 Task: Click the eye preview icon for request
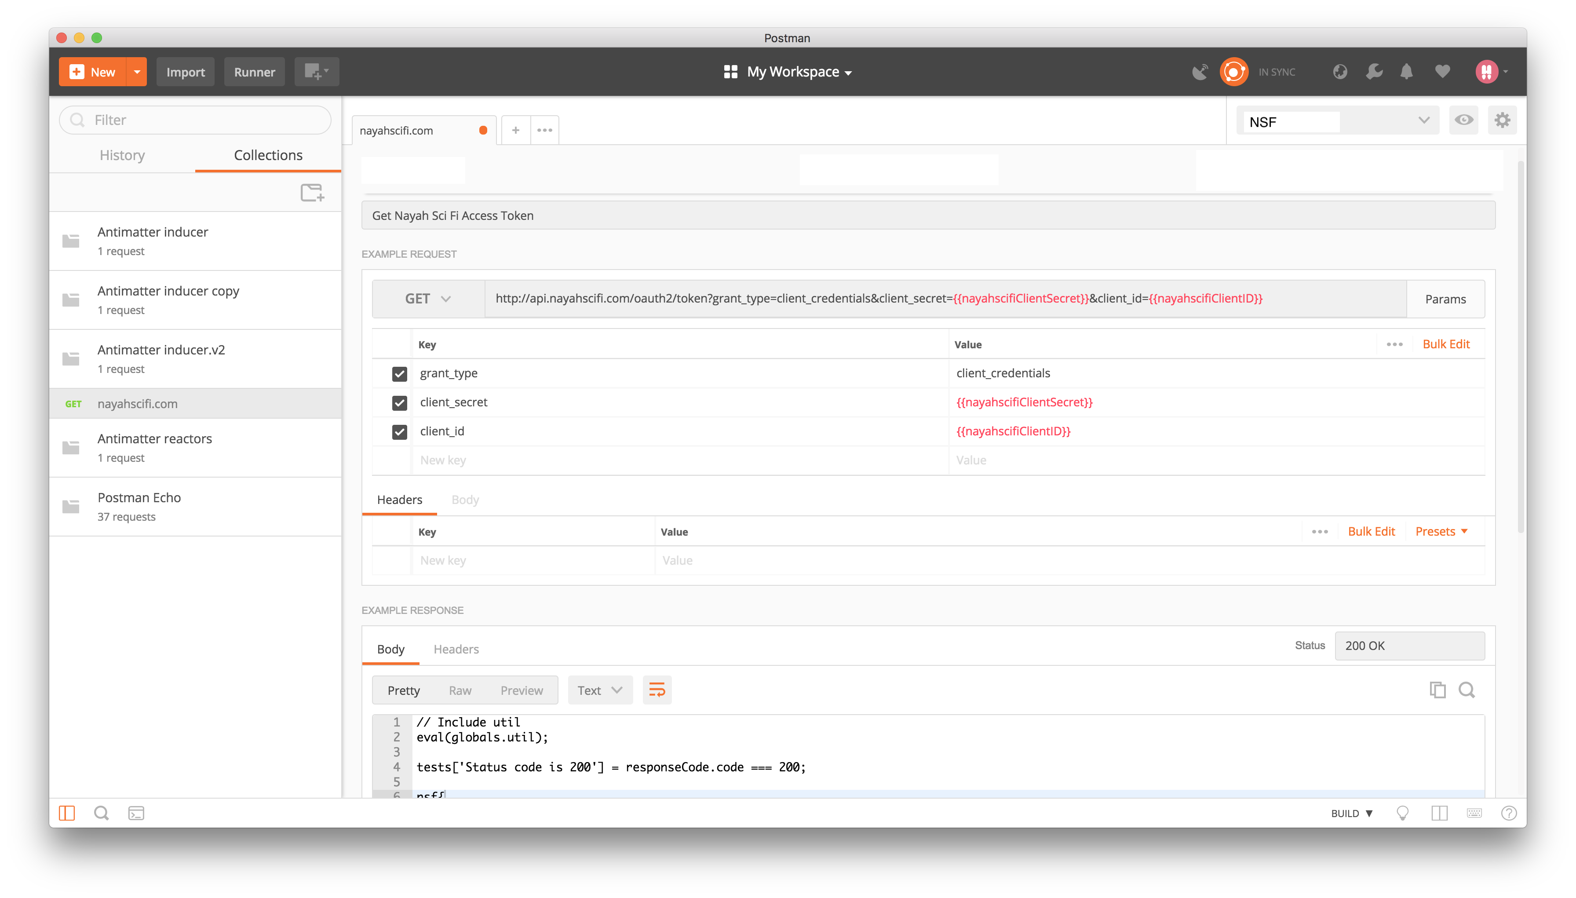pyautogui.click(x=1463, y=119)
